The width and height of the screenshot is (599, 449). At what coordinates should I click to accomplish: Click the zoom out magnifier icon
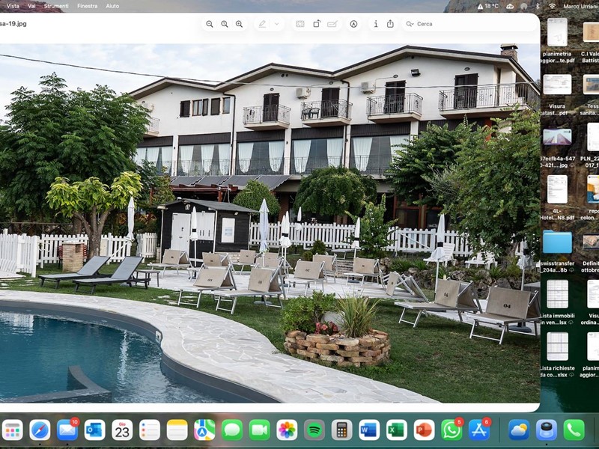[x=210, y=24]
